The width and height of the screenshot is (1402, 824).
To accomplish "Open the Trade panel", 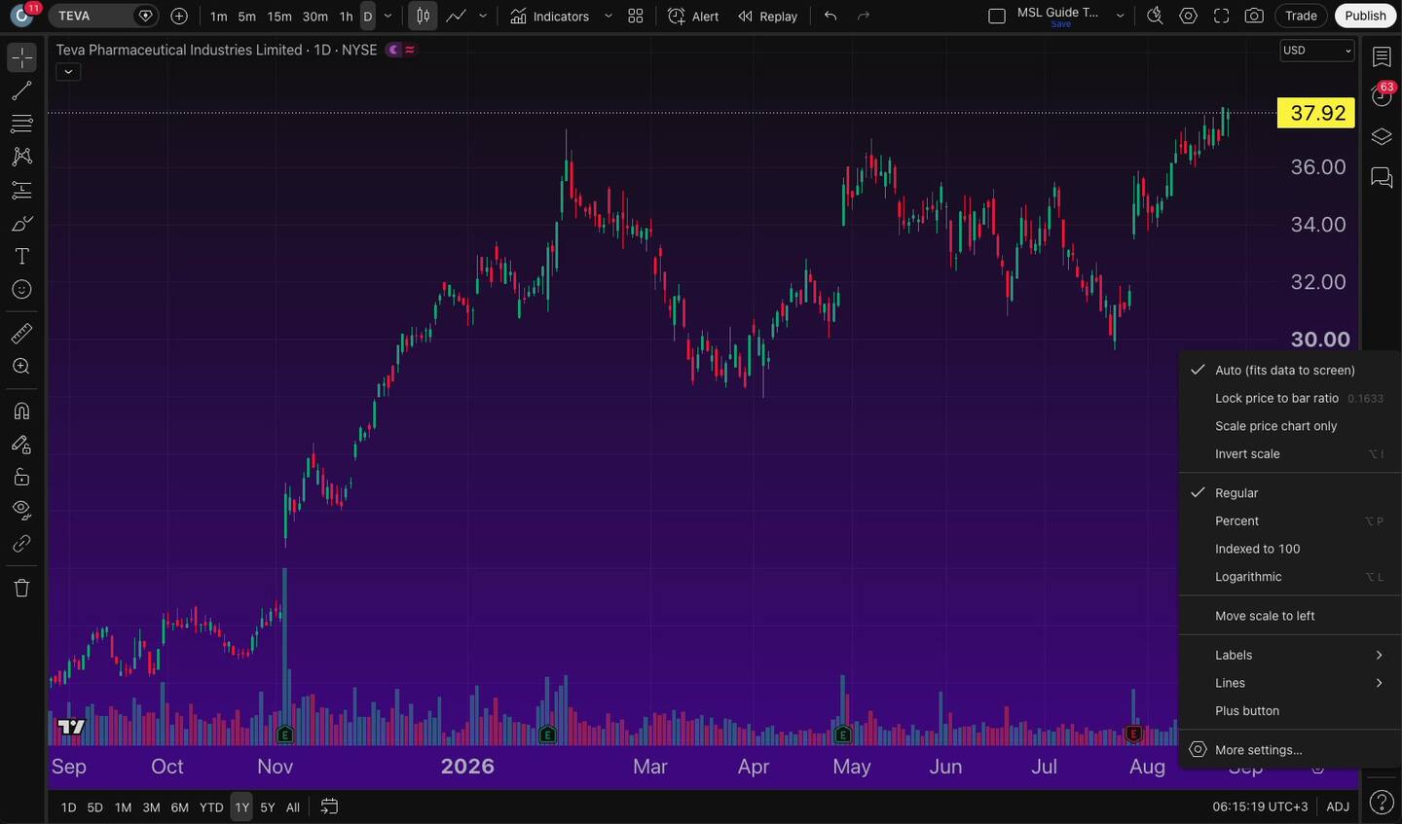I will click(1301, 16).
